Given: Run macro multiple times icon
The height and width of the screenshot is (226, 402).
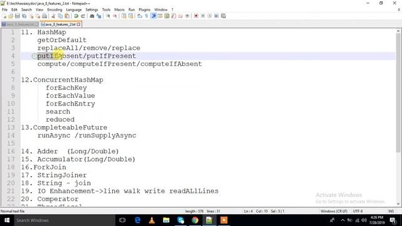Looking at the screenshot, I should coord(216,16).
